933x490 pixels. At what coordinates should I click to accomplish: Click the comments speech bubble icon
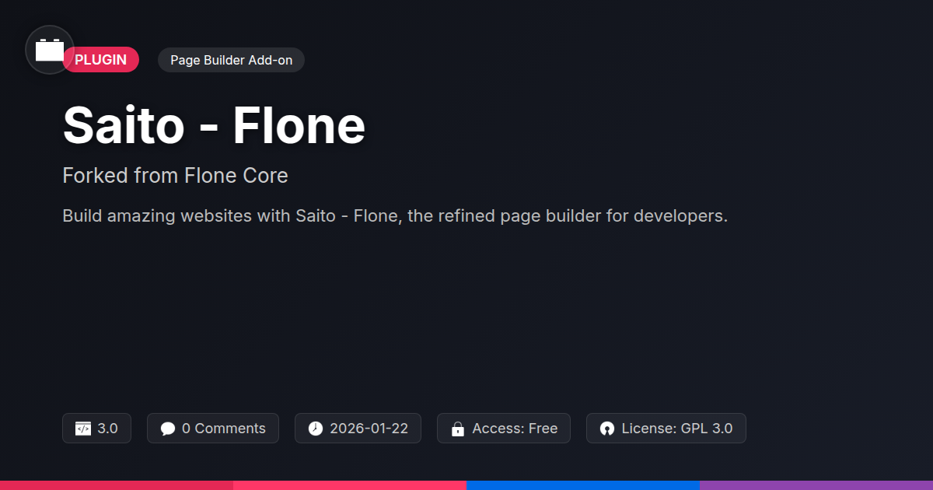[168, 429]
